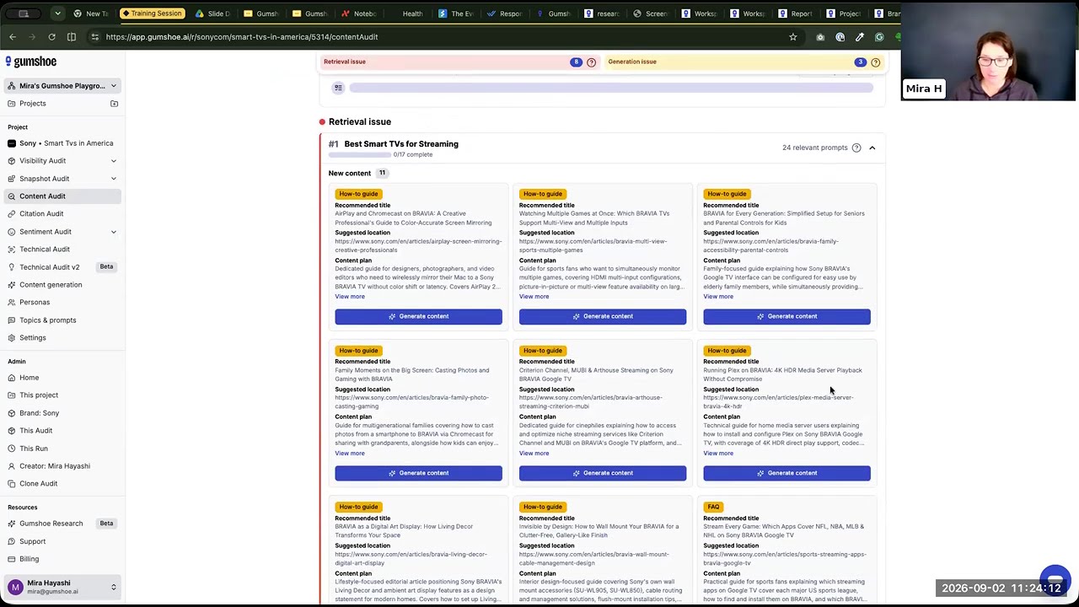Expand the Visibility Audit submenu chevron
This screenshot has width=1079, height=607.
pos(114,161)
